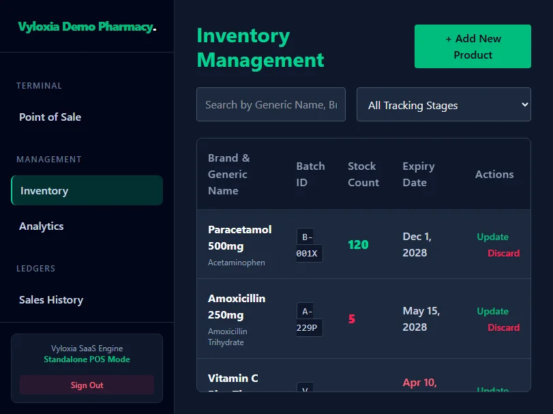Click the Add New Product button
The image size is (553, 414).
click(473, 46)
